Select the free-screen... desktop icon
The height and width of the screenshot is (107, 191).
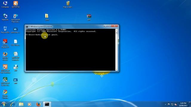tap(68, 4)
